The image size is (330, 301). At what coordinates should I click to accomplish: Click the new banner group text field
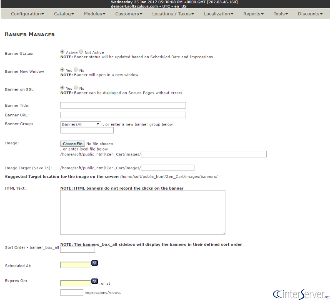pyautogui.click(x=87, y=131)
